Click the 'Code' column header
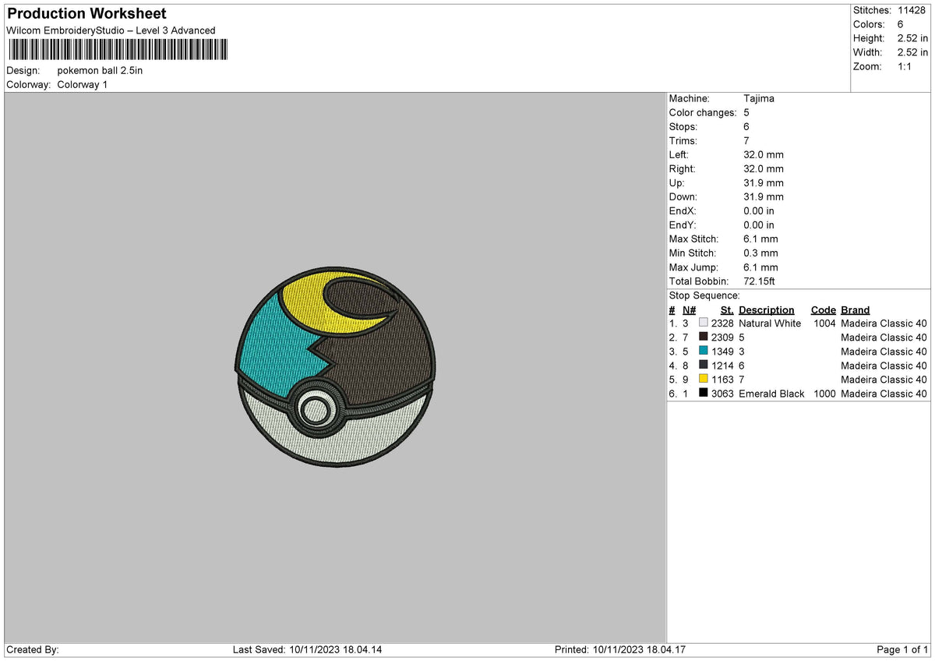Viewport: 935px width, 661px height. coord(823,309)
